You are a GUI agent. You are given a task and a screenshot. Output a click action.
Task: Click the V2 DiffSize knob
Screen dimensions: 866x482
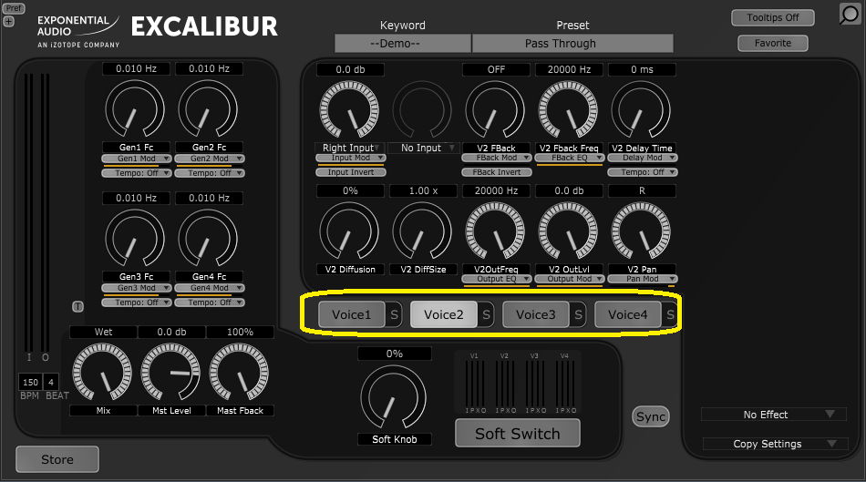click(x=422, y=232)
